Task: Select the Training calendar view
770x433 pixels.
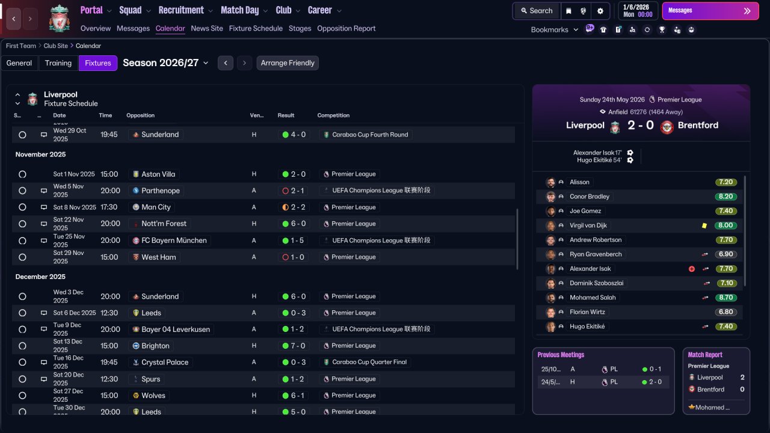Action: pos(58,63)
